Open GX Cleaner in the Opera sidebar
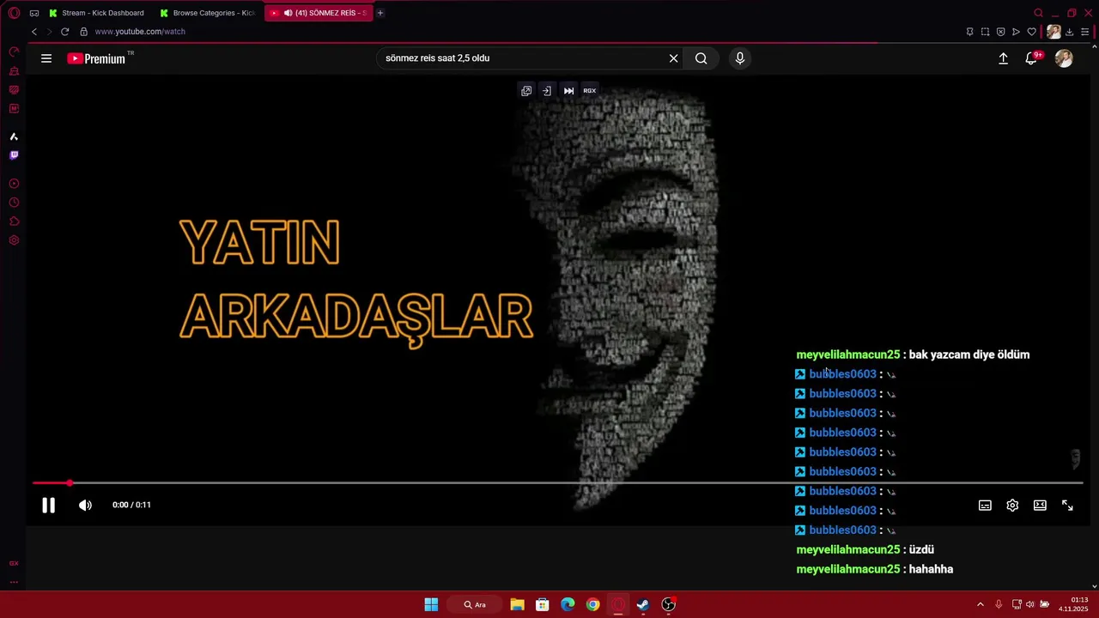 pos(14,71)
